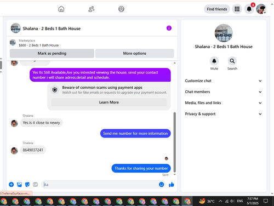Image resolution: width=274 pixels, height=206 pixels.
Task: Click 'Send me number for more information' bubble
Action: [x=135, y=134]
